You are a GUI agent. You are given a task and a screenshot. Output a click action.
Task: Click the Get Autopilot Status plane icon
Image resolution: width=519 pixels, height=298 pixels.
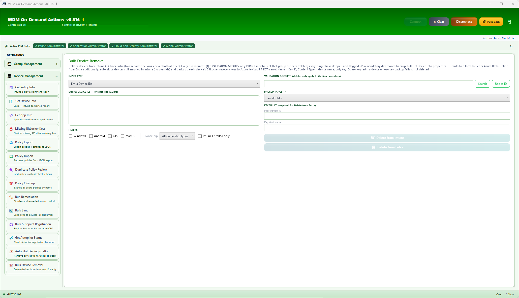[11, 238]
